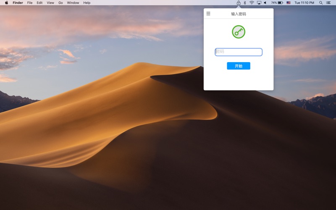Open the hamburger menu in popup
The height and width of the screenshot is (210, 336).
[x=208, y=14]
